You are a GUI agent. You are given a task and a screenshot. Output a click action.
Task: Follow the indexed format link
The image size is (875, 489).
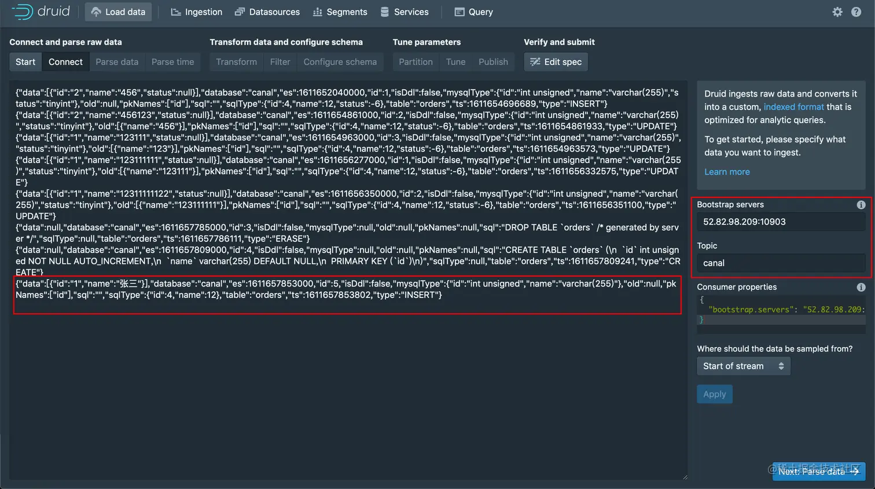pos(793,106)
